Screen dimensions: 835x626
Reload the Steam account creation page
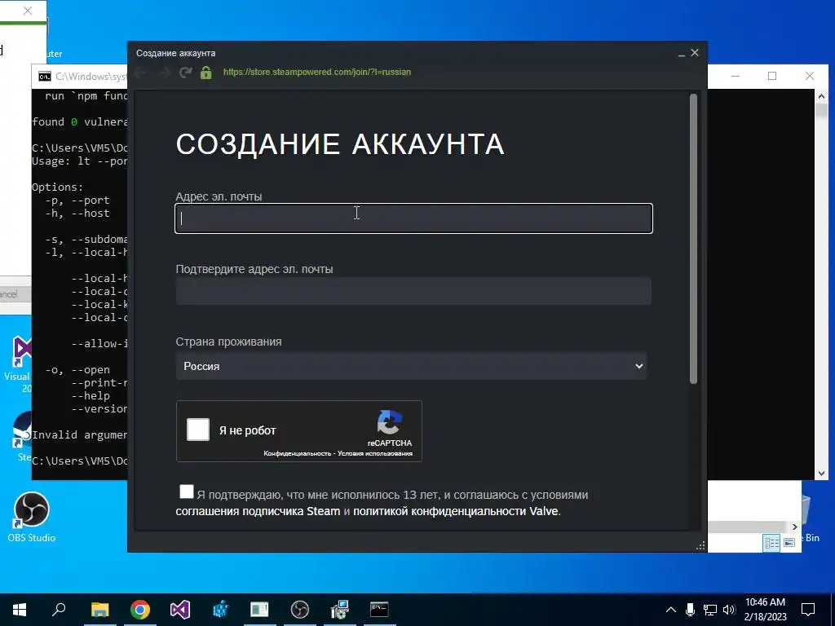click(185, 73)
